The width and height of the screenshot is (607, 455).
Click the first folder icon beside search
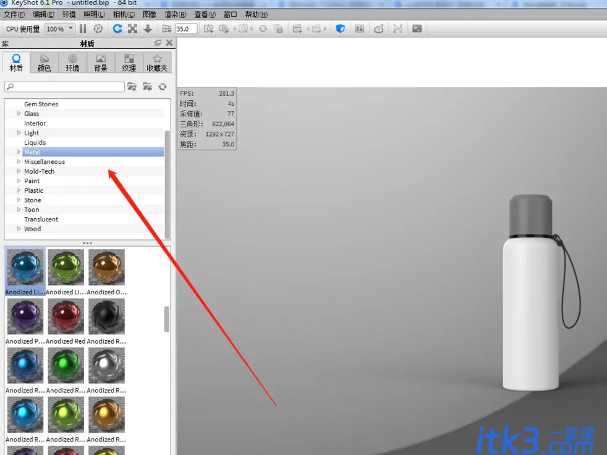point(132,87)
